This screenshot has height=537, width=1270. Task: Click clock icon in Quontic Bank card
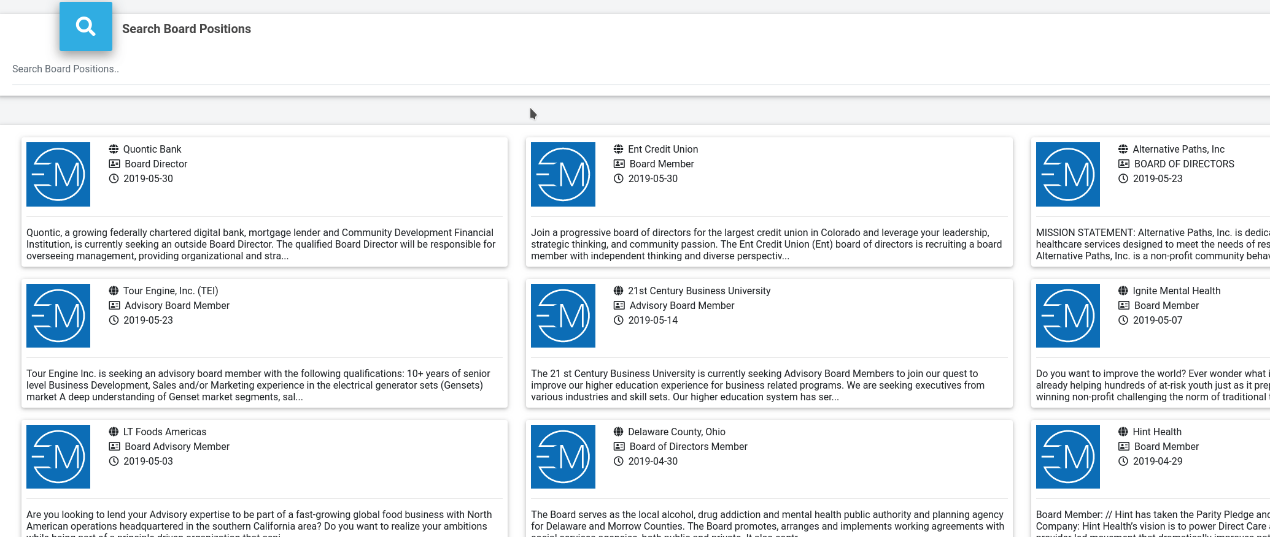coord(114,178)
